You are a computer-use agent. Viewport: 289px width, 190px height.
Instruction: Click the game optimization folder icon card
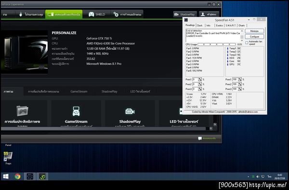pyautogui.click(x=22, y=111)
